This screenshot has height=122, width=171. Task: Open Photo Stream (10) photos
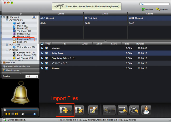click(x=25, y=55)
